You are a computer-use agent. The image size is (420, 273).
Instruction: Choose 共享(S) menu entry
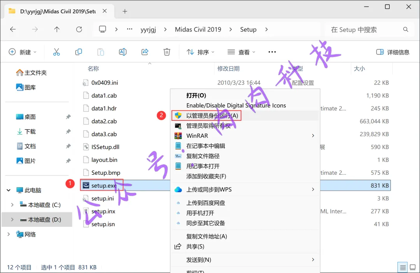click(x=245, y=247)
